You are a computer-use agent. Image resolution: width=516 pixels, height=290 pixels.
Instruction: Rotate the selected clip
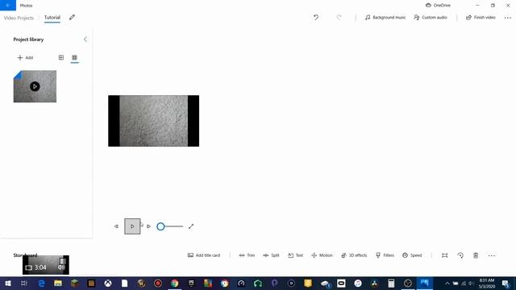click(x=460, y=255)
